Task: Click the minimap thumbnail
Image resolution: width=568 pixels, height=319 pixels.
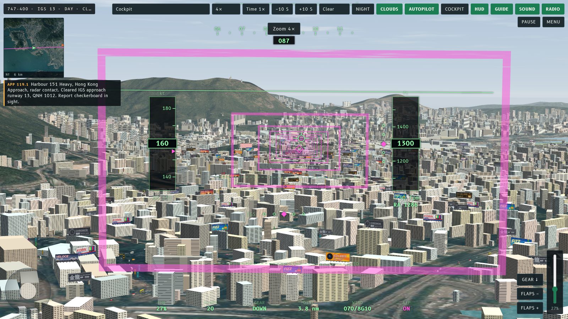Action: (x=34, y=47)
